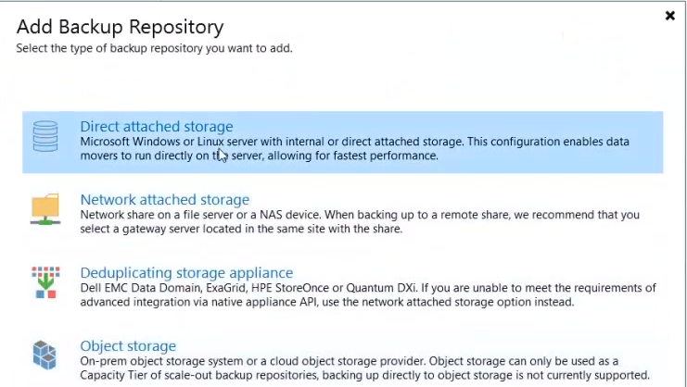Click the 'Add Backup Repository' heading
Screen dimensions: 687x387
click(120, 26)
